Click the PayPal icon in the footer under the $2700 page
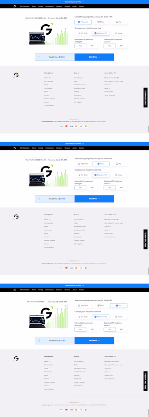The height and width of the screenshot is (417, 149). 61,410
